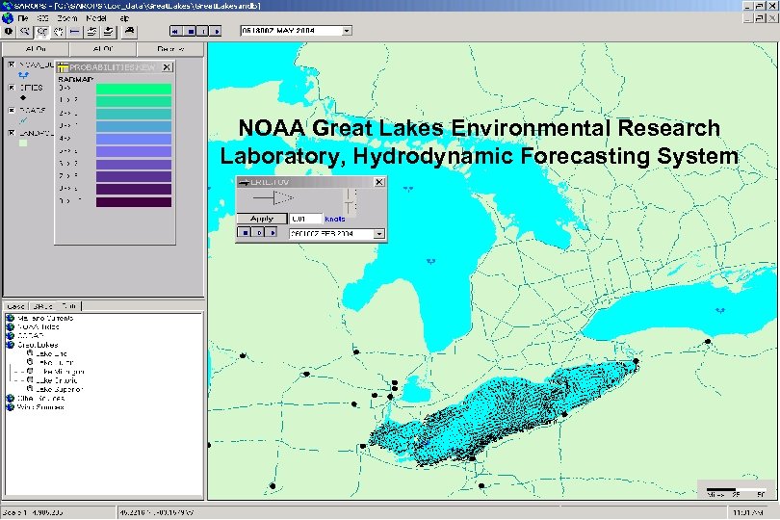This screenshot has width=780, height=520.
Task: Open the MAY 2004 date dropdown
Action: (347, 30)
